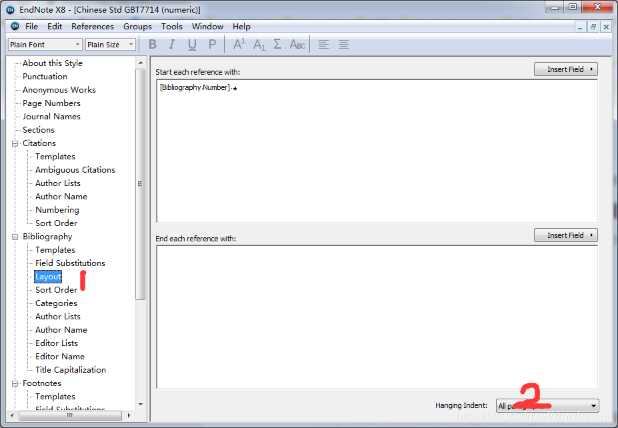This screenshot has width=618, height=428.
Task: Select Sections item
Action: [x=39, y=130]
